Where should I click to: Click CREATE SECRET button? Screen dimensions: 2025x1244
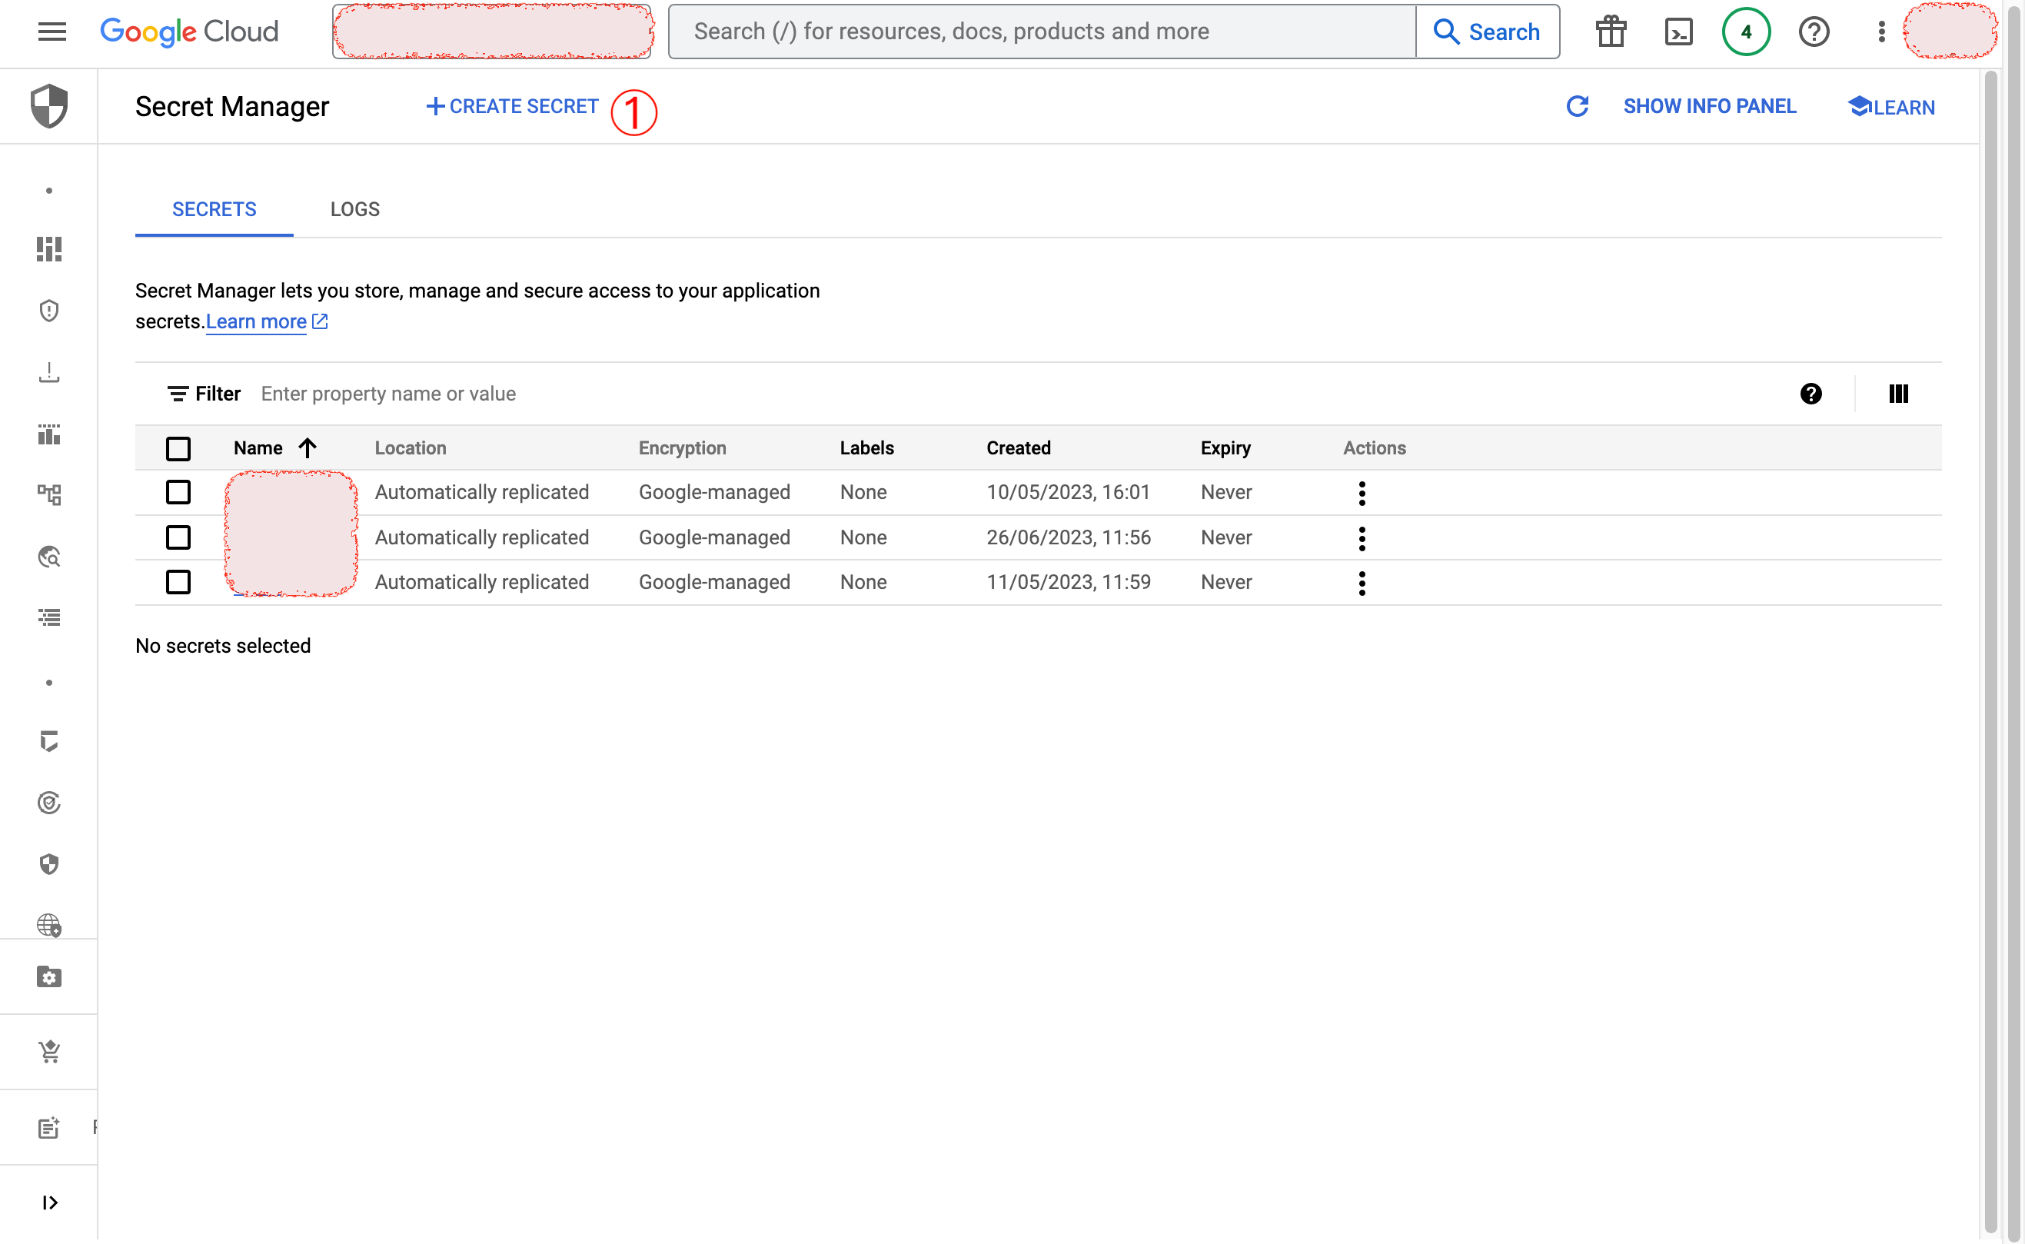tap(513, 106)
